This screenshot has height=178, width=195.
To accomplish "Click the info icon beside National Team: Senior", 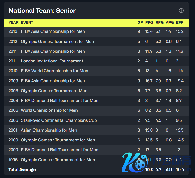I will coord(181,11).
